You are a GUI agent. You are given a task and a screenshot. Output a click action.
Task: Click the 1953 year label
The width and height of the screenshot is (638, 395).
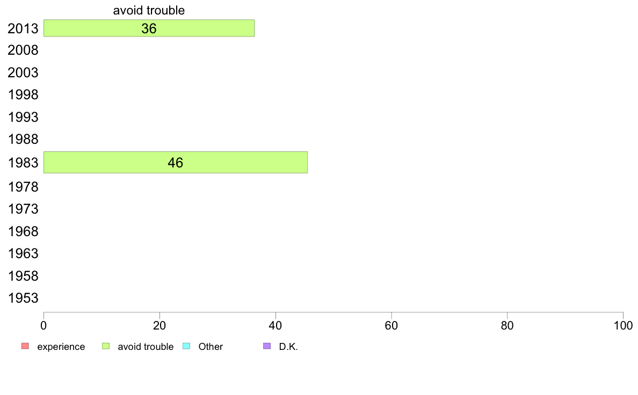(x=23, y=298)
